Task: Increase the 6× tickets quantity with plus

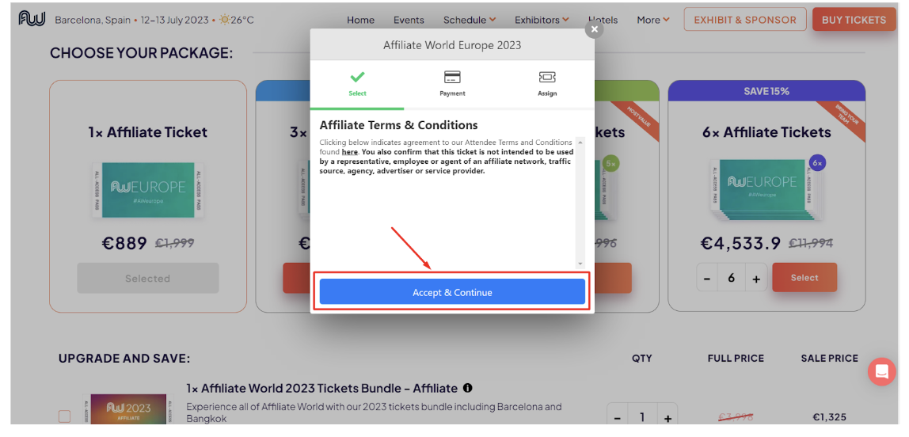Action: pos(756,278)
